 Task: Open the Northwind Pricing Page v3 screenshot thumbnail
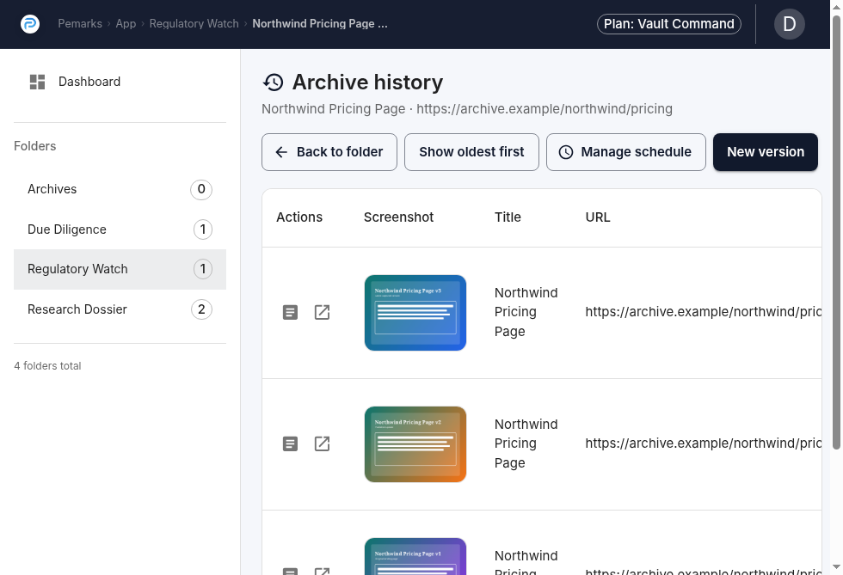[x=415, y=313]
